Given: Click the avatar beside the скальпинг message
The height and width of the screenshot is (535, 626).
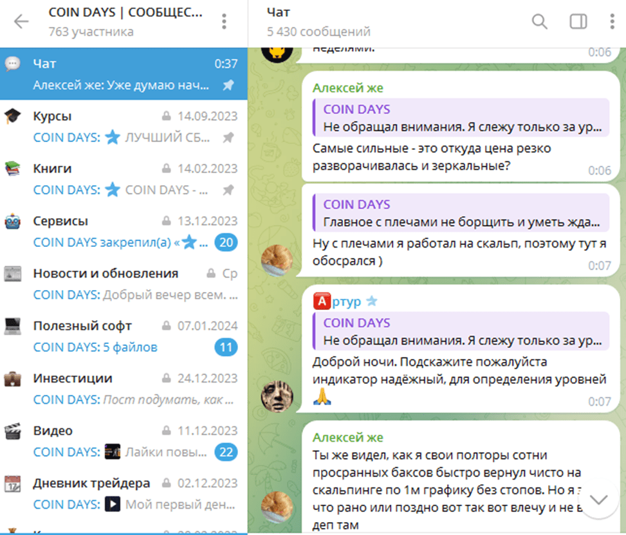Looking at the screenshot, I should tap(277, 507).
